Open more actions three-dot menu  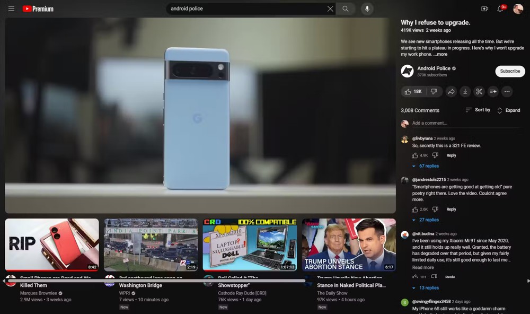507,91
